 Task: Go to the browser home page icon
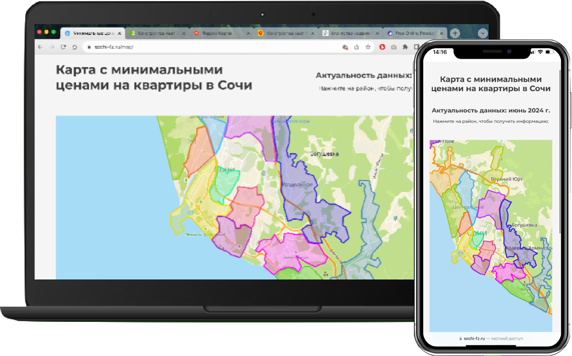pos(75,47)
